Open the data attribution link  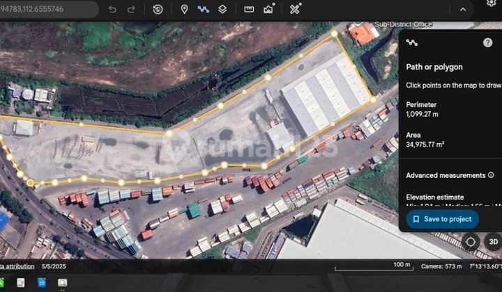coord(17,266)
